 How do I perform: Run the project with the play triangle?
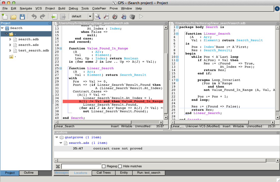[x=141, y=16]
